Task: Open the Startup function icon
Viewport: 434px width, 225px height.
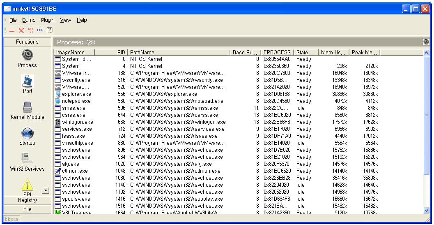Action: point(27,133)
